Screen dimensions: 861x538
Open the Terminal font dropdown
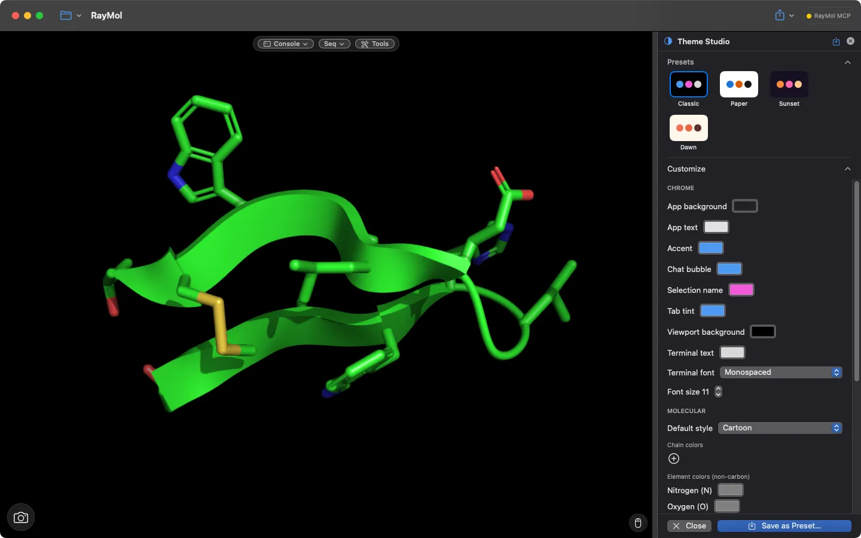781,372
